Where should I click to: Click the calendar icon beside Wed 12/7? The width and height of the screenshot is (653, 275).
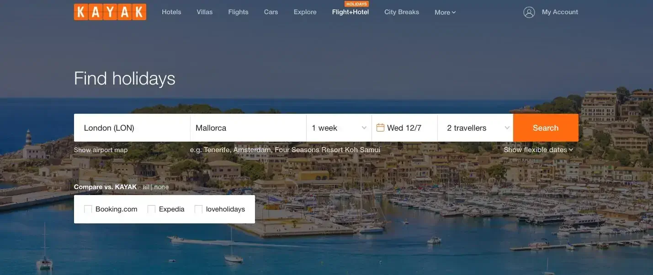(x=380, y=127)
